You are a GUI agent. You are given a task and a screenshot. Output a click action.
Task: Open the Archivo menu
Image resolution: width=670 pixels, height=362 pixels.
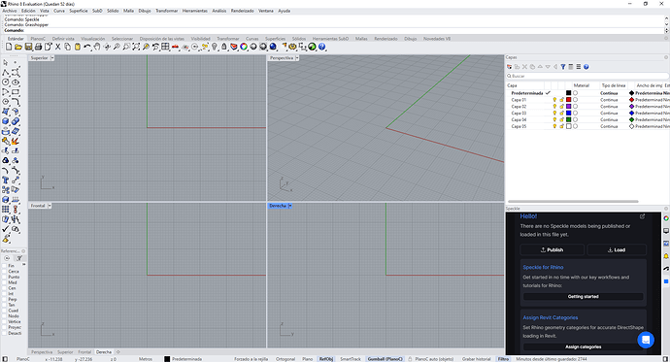(x=10, y=11)
